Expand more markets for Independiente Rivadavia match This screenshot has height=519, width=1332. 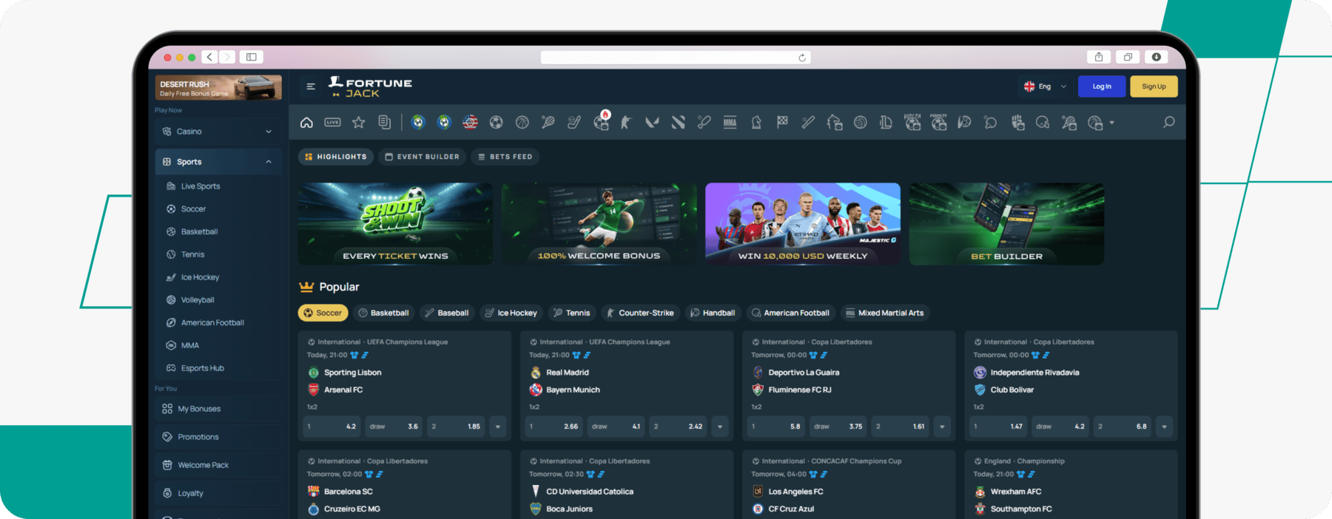click(x=1164, y=427)
